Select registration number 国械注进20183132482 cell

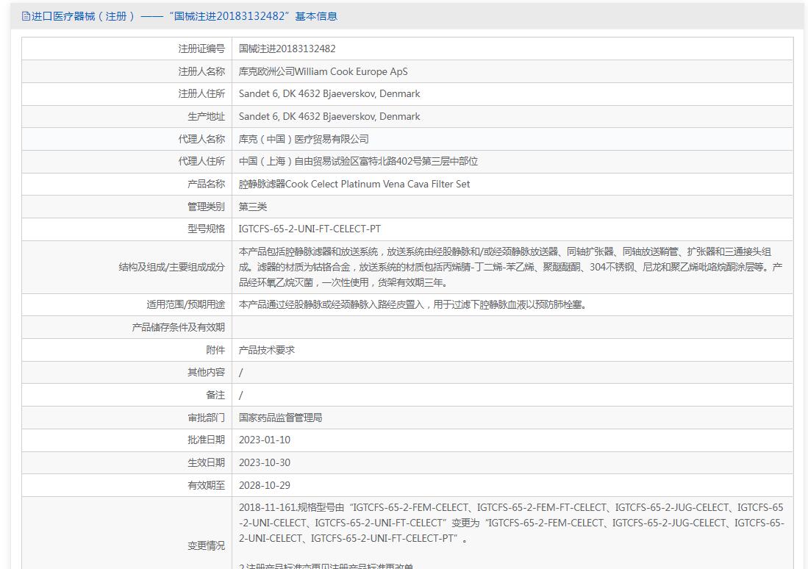coord(287,49)
